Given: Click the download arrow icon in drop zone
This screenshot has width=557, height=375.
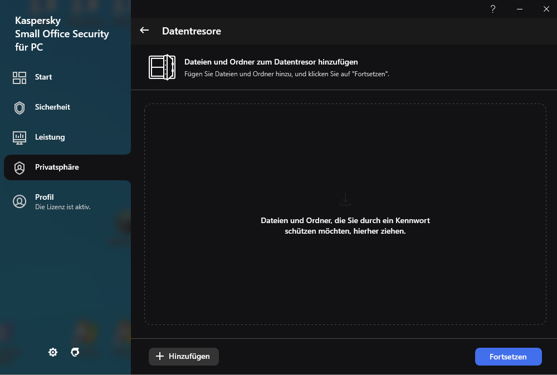Looking at the screenshot, I should (345, 199).
